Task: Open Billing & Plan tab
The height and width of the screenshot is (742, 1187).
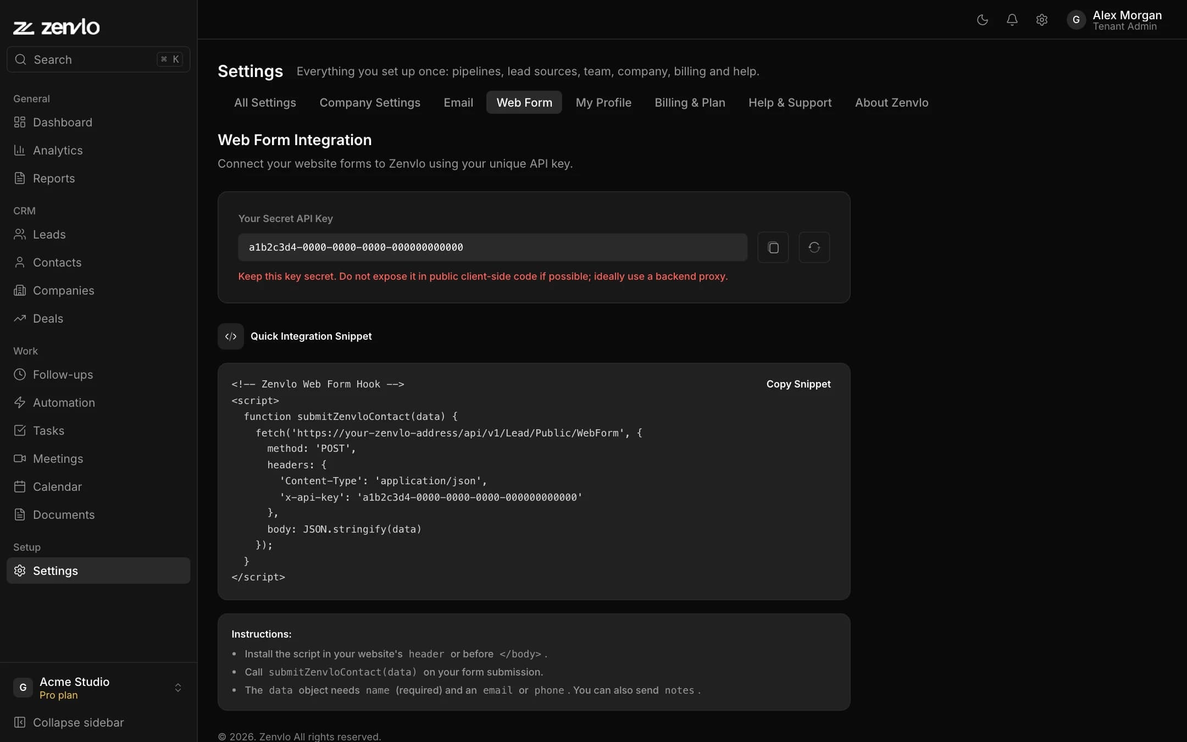Action: click(x=690, y=102)
